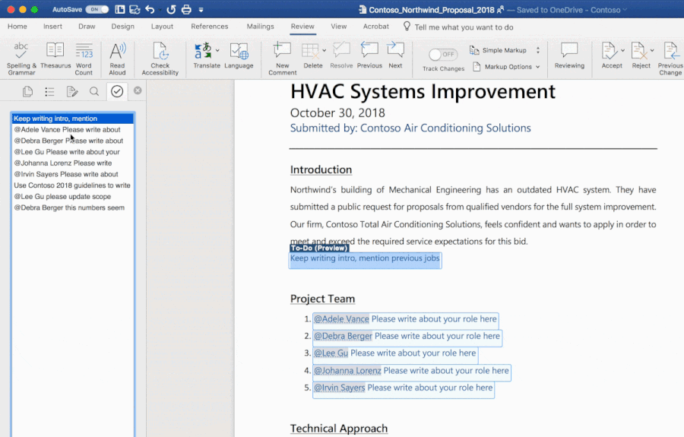The width and height of the screenshot is (684, 437).
Task: Click the Tell me what you want field
Action: [x=464, y=27]
